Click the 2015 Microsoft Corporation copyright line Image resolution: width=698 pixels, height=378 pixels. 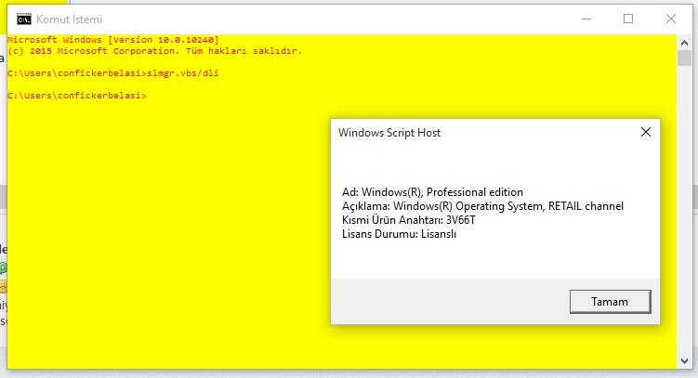(153, 51)
